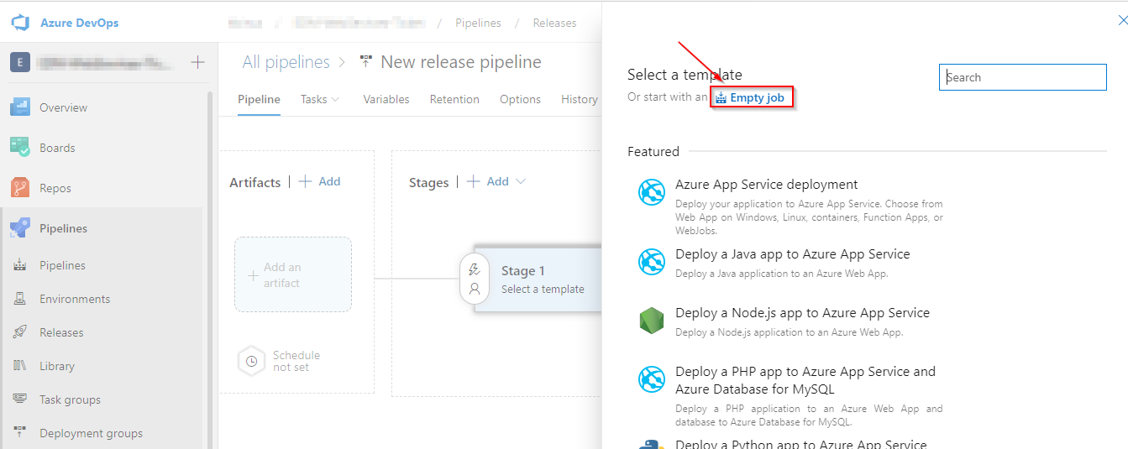The height and width of the screenshot is (449, 1128).
Task: Click the Azure DevOps logo icon
Action: [20, 23]
